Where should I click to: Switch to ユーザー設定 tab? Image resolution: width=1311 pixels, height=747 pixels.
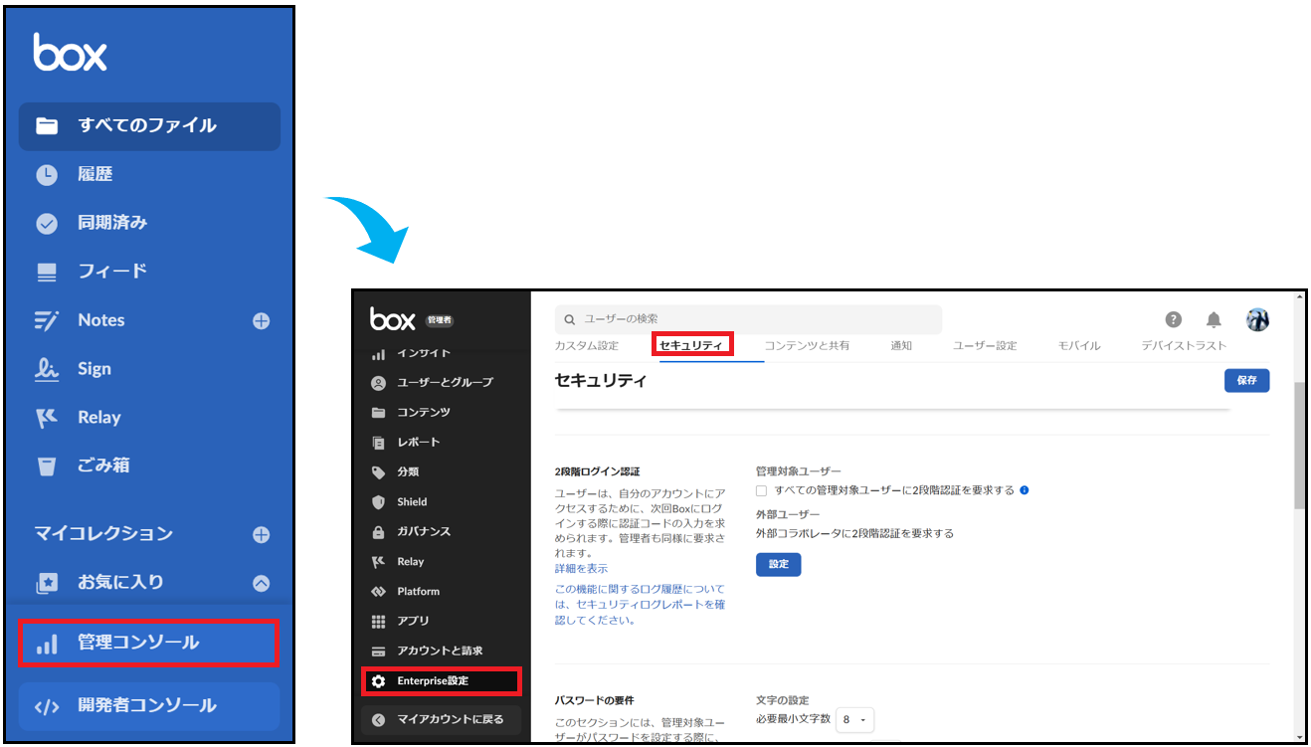click(985, 346)
